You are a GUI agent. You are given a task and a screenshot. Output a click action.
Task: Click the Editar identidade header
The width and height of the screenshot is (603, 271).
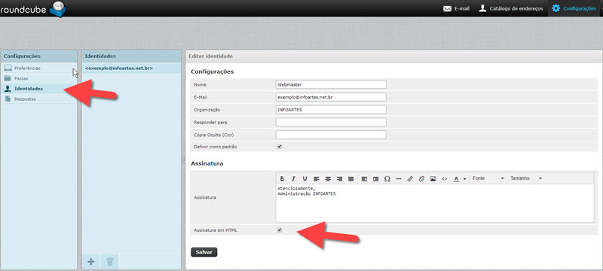393,56
